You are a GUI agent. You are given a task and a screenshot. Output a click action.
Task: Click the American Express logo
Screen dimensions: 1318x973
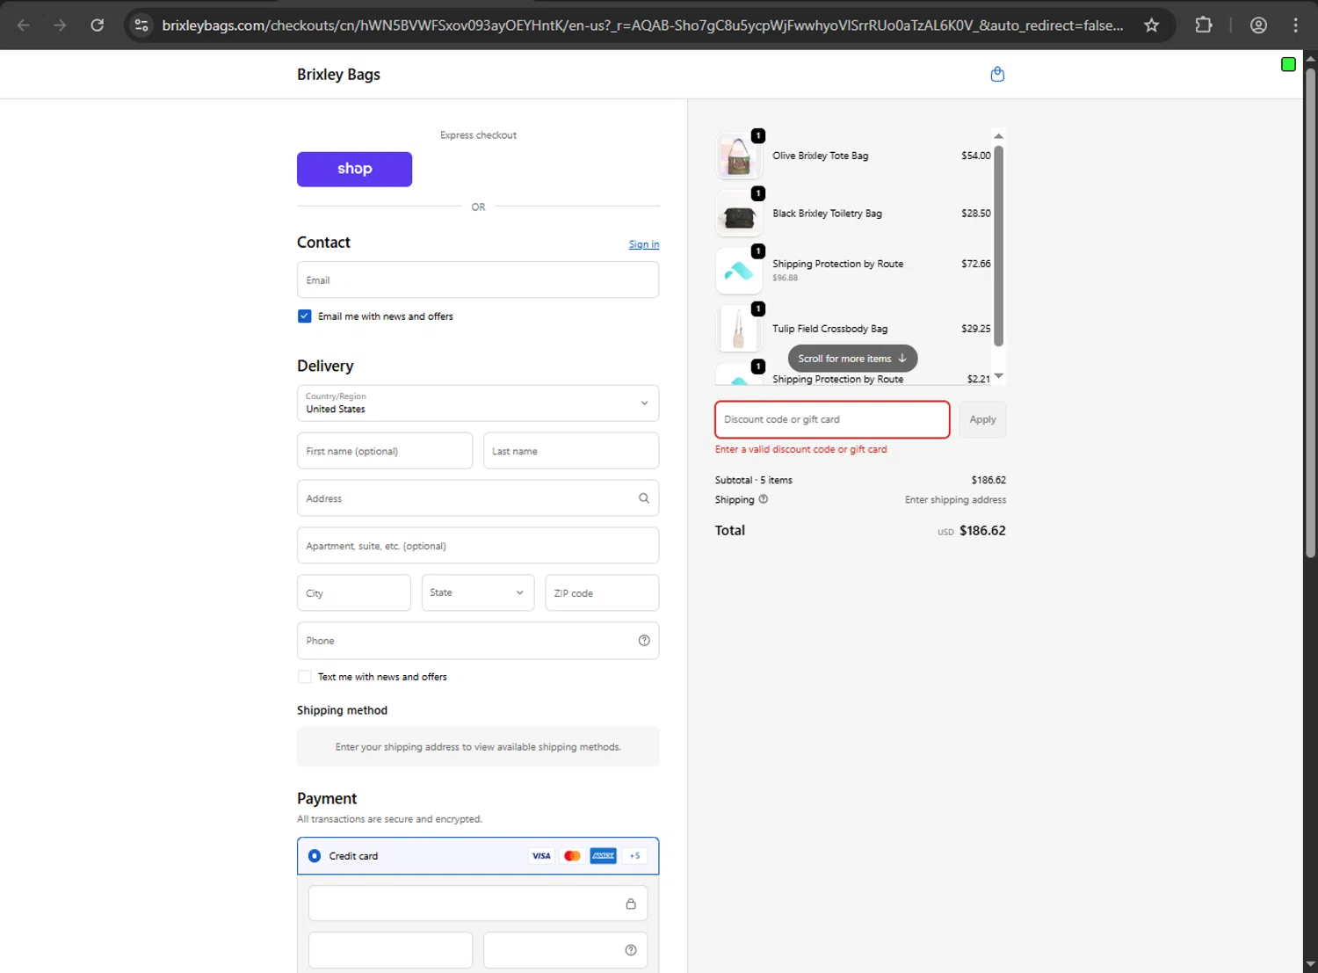[603, 856]
